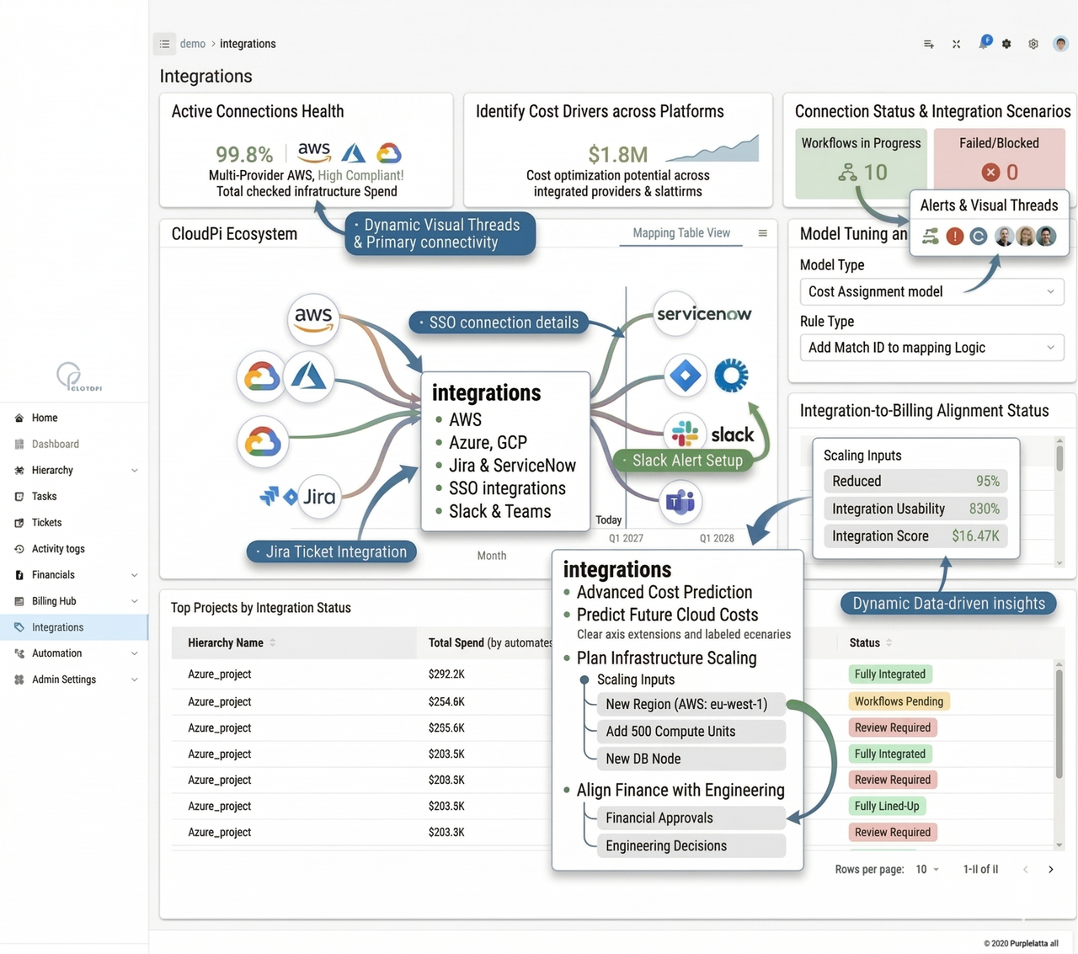Click the $1.8M cost optimization value
This screenshot has height=954, width=1078.
click(x=618, y=155)
